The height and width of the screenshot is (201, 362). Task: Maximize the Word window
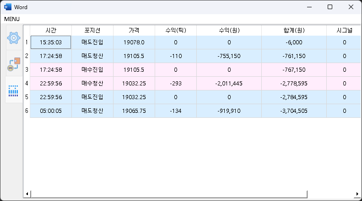330,7
